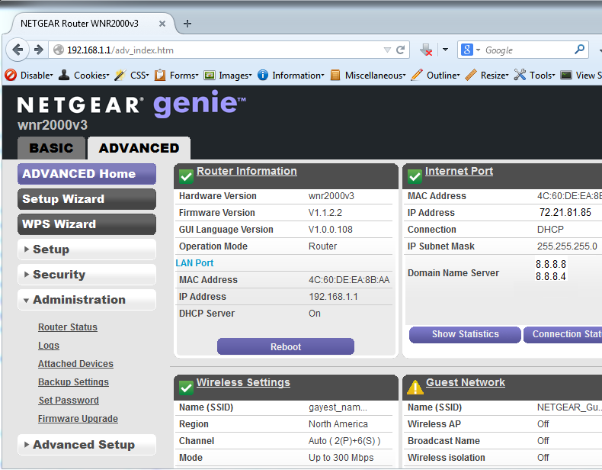Click the Outline pencil icon

point(417,75)
